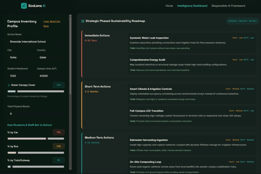
Task: Click the Short-Term Actions phase heading
Action: click(97, 87)
